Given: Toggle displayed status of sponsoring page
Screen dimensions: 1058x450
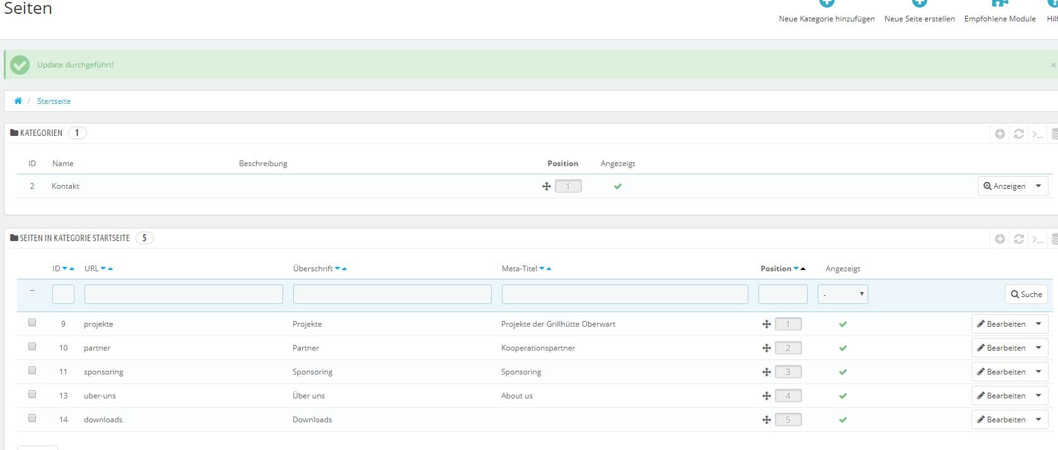Looking at the screenshot, I should [x=843, y=372].
